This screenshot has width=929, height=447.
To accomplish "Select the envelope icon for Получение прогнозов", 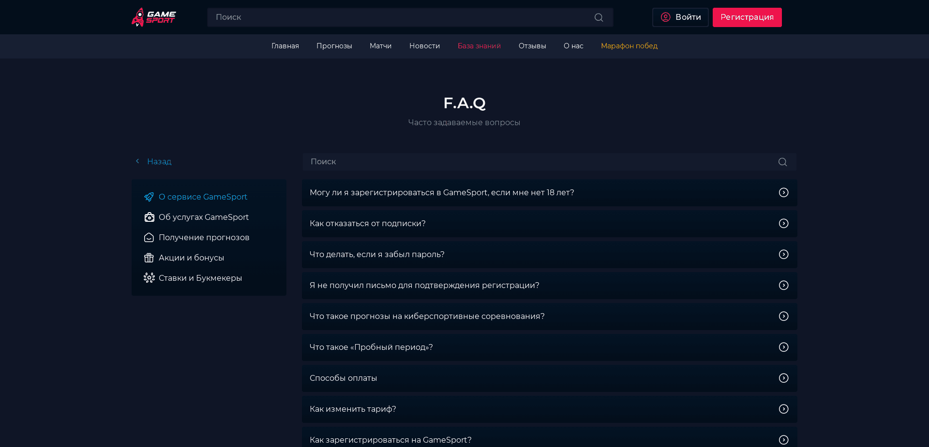I will 149,237.
